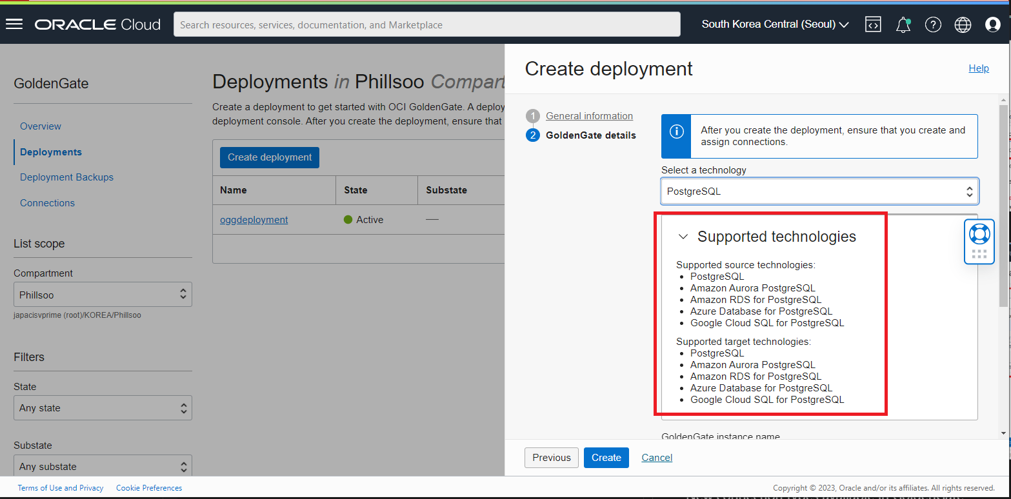Screen dimensions: 1011x499
Task: Click the japacisvprime compartment path text
Action: [x=77, y=315]
